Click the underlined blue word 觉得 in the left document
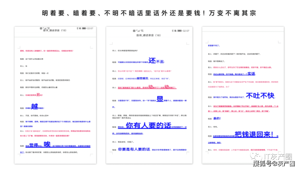 34,145
